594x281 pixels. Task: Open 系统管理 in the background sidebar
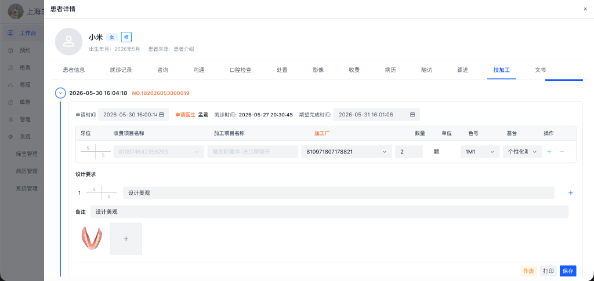point(27,188)
